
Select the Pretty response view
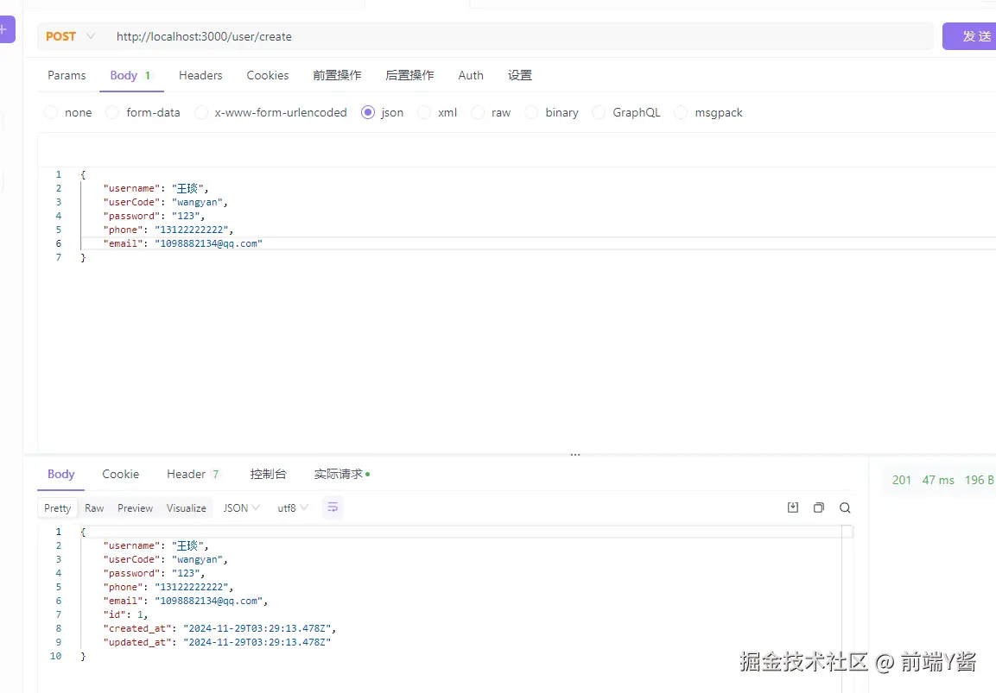click(x=58, y=507)
